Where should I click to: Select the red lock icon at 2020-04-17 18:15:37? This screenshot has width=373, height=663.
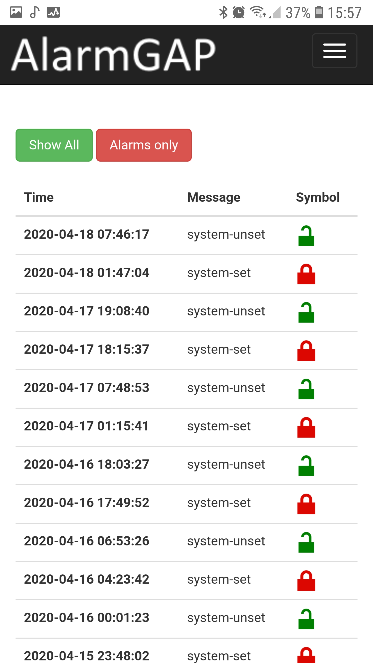pyautogui.click(x=306, y=351)
